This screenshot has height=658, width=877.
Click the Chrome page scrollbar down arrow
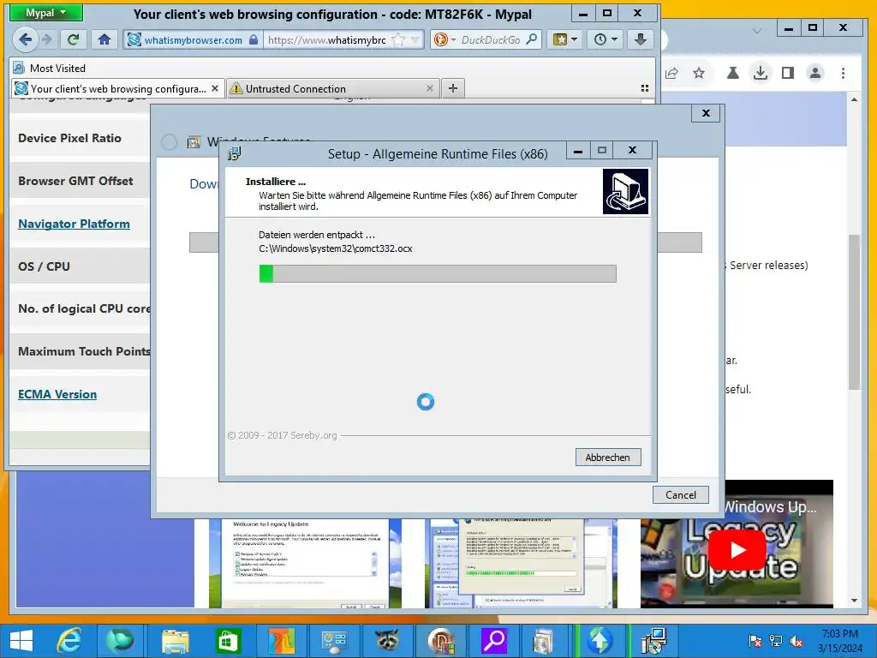pos(854,601)
